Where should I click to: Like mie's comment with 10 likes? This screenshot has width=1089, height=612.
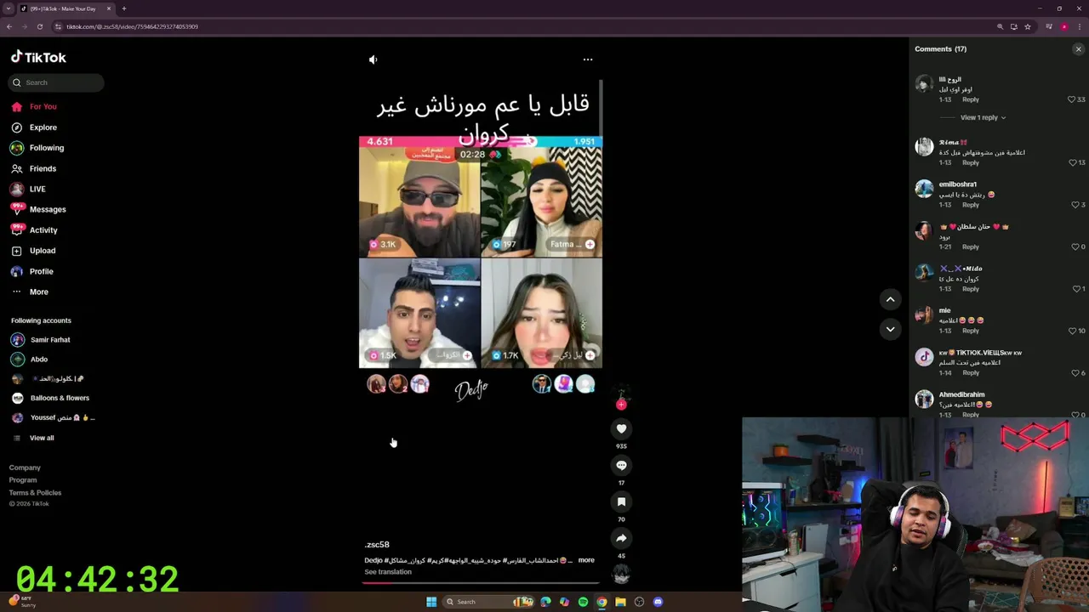pyautogui.click(x=1072, y=331)
